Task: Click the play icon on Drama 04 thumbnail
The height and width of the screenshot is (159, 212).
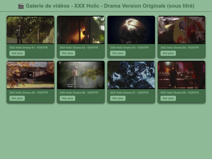Action: pos(181,30)
